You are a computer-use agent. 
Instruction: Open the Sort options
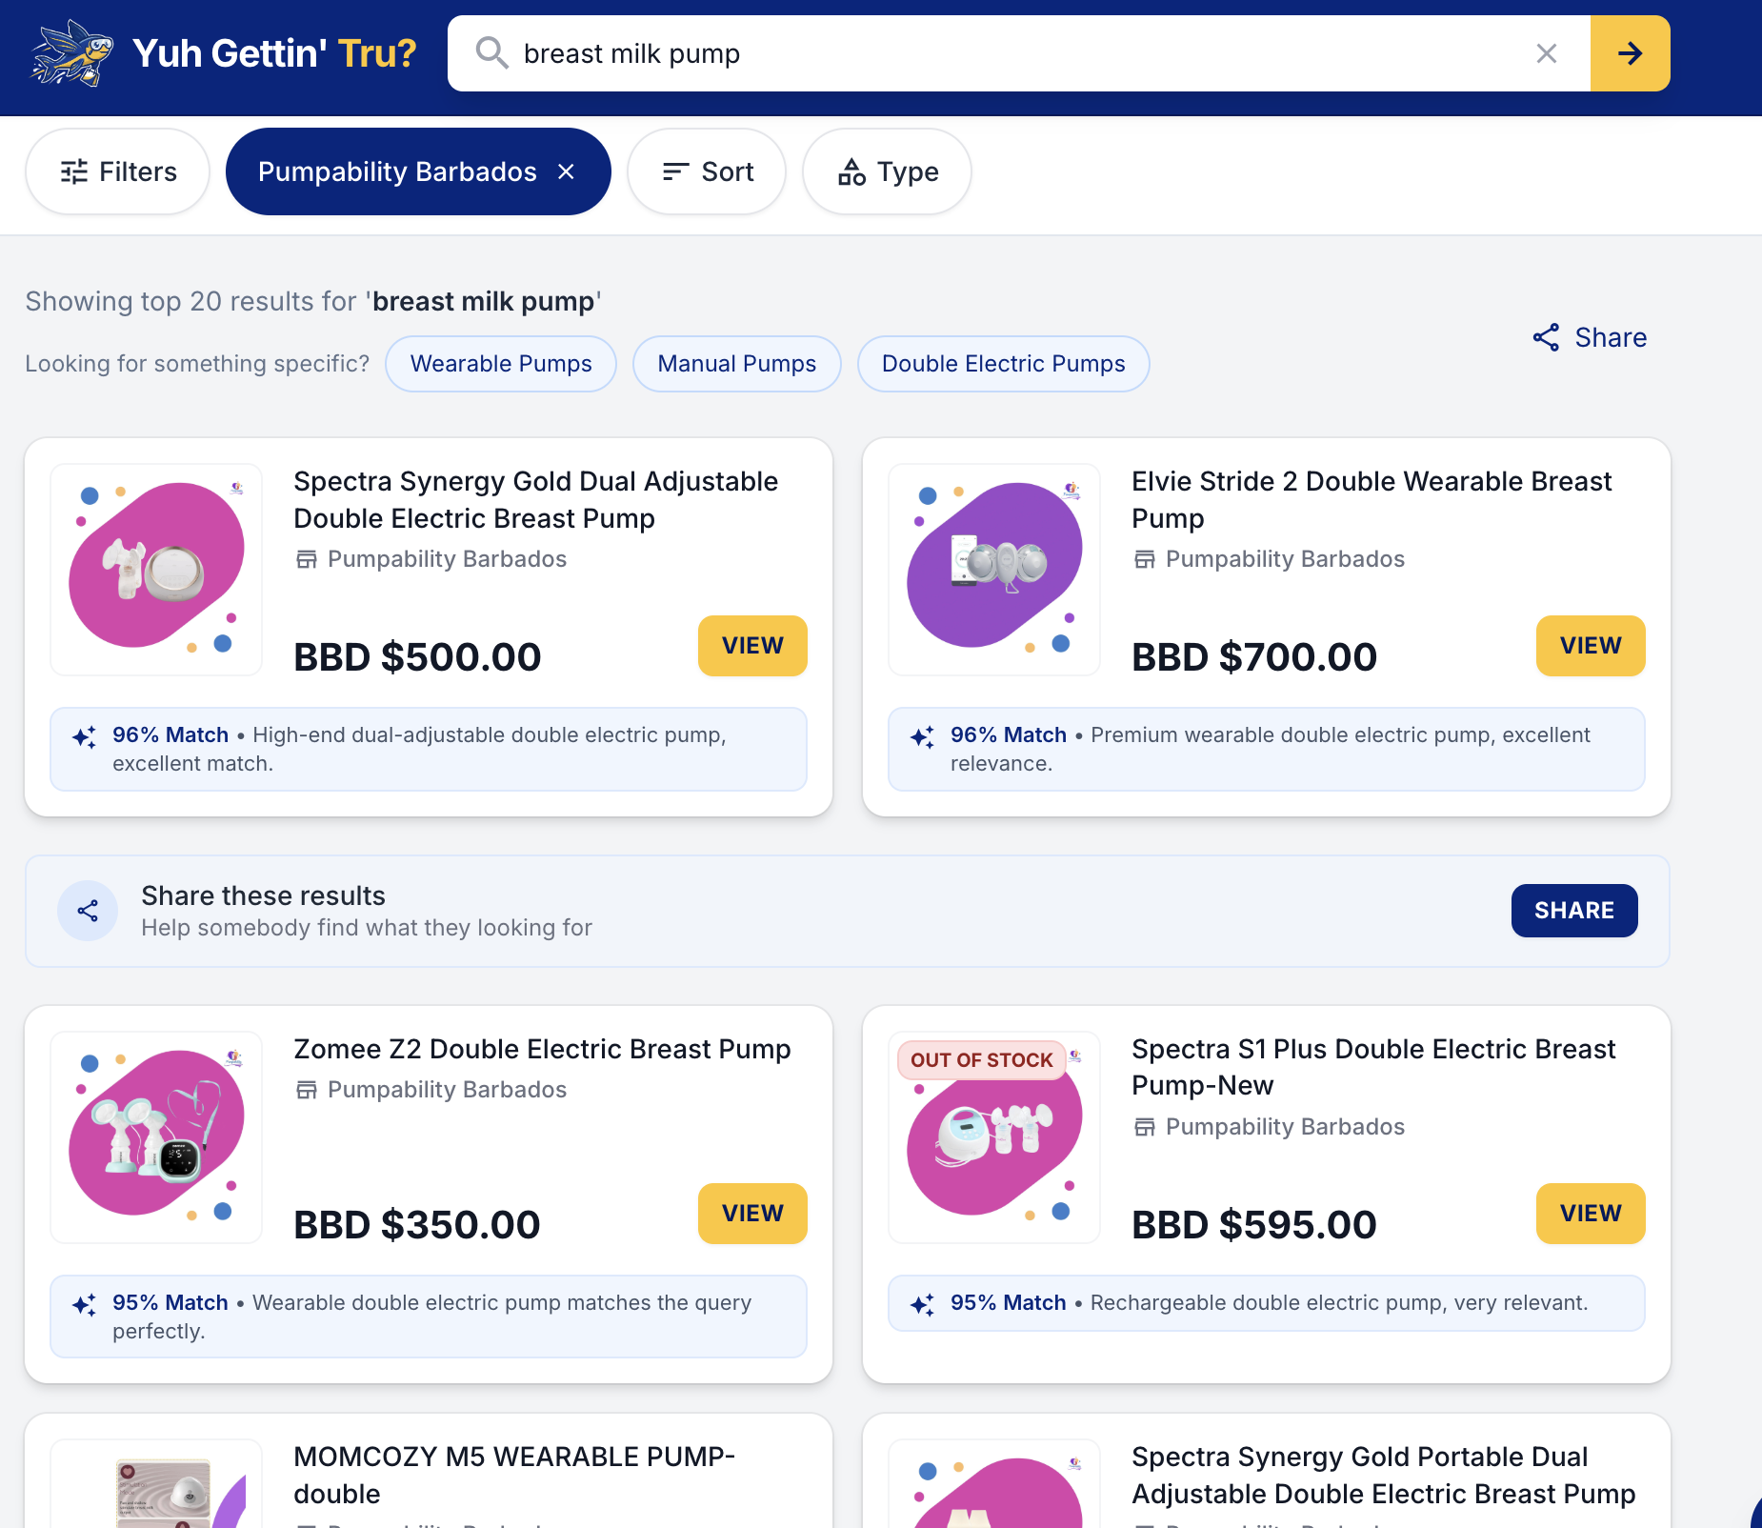706,171
